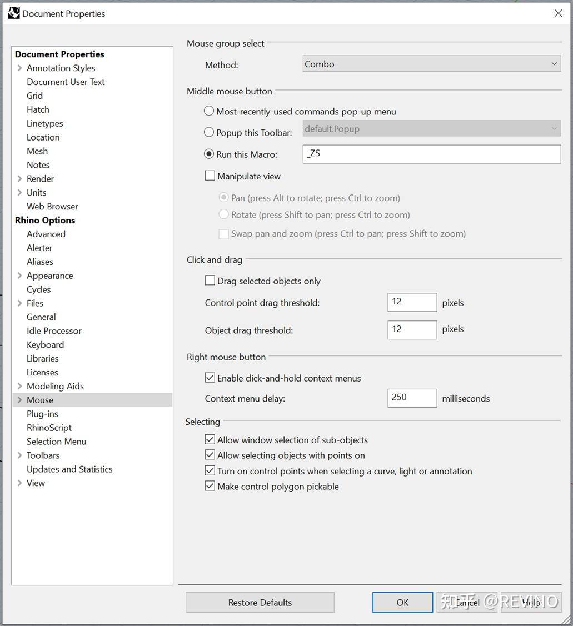Select Cycles in the options tree

39,289
